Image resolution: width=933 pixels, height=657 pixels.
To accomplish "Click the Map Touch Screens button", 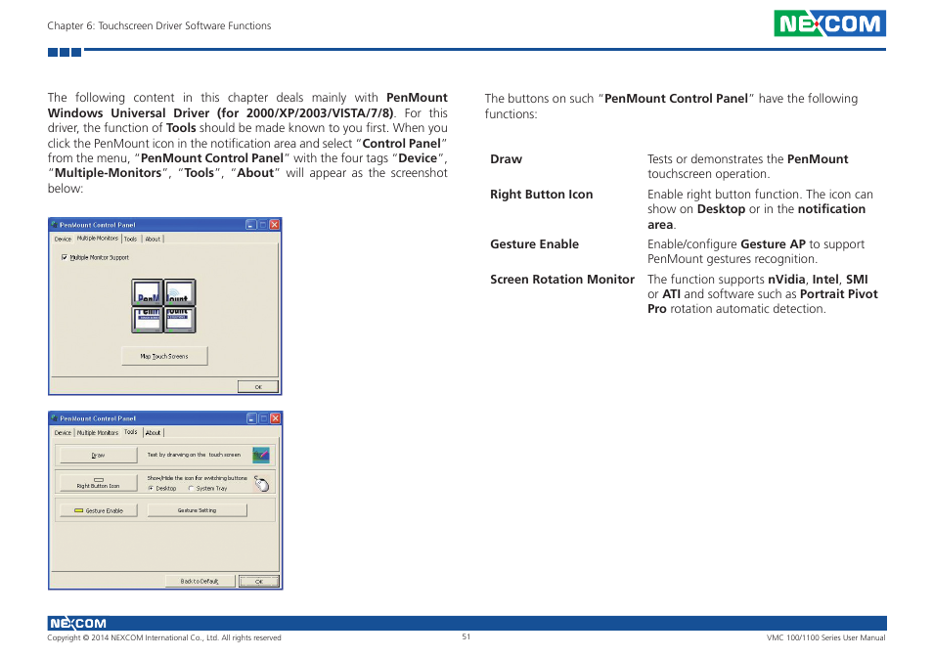I will [x=164, y=356].
